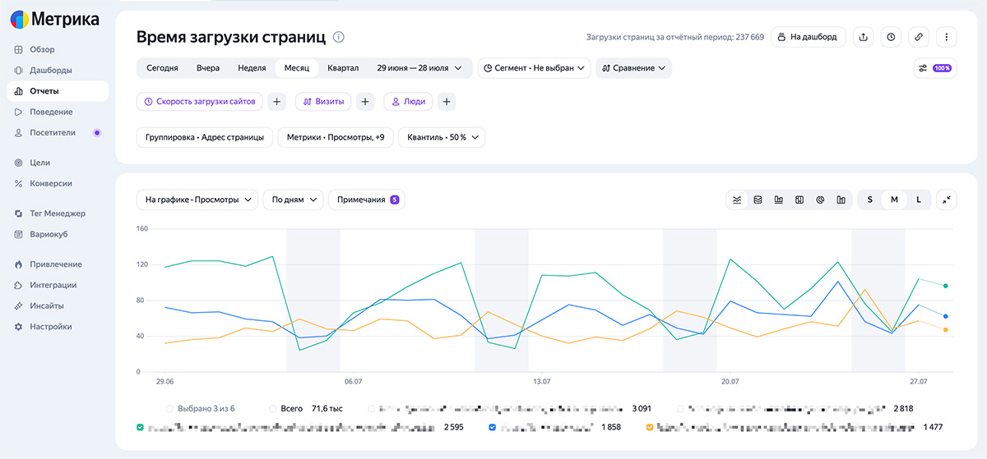This screenshot has height=459, width=987.
Task: Uncheck the orange series 1 477 checkbox
Action: (x=650, y=427)
